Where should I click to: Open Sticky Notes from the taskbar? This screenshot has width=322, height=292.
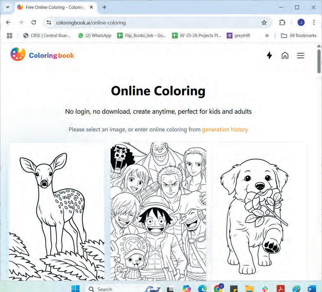click(234, 289)
